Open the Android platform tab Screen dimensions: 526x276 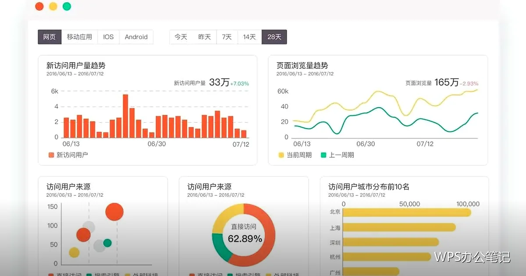click(136, 37)
